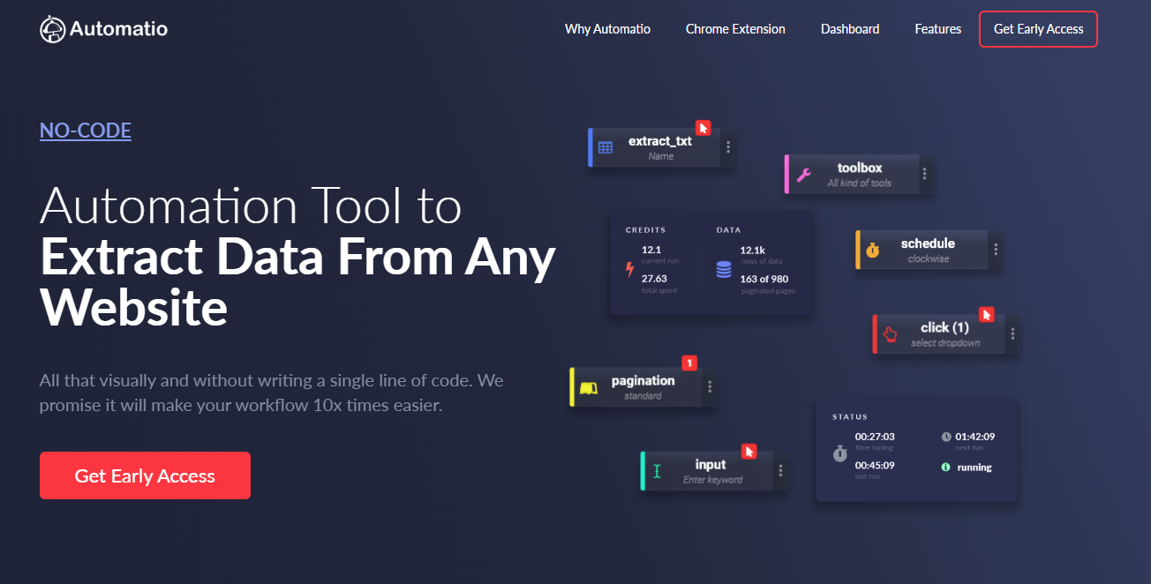The width and height of the screenshot is (1151, 584).
Task: Click the 00:45:09 last run value
Action: point(875,465)
